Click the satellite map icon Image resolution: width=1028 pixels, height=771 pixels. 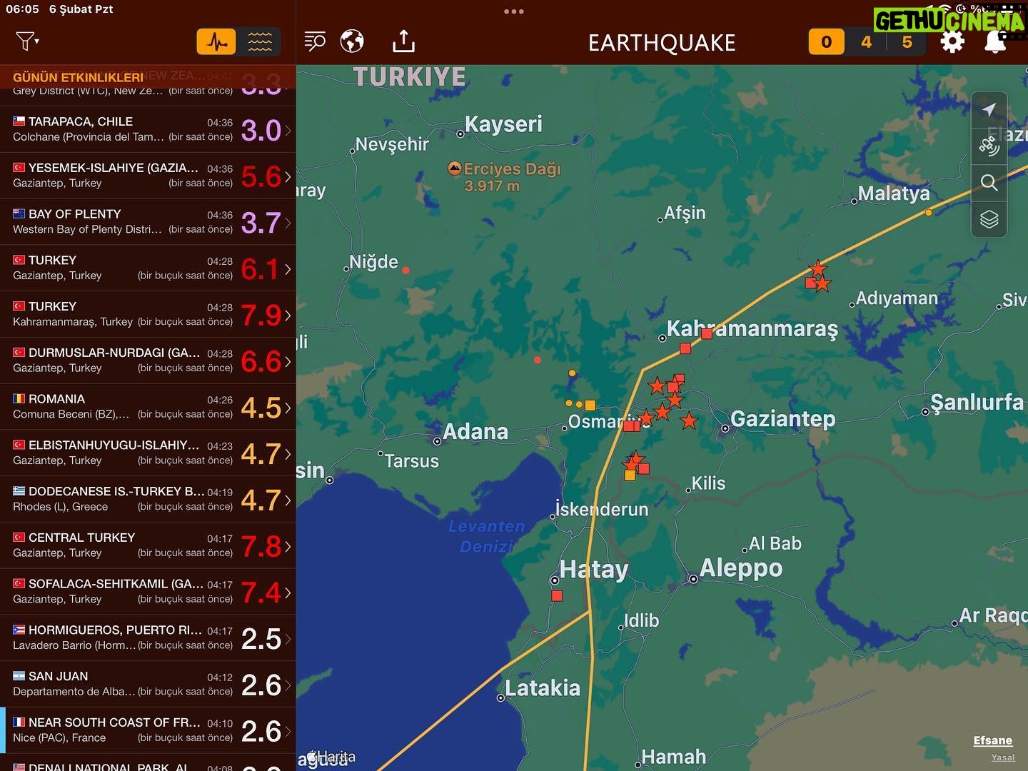[989, 146]
